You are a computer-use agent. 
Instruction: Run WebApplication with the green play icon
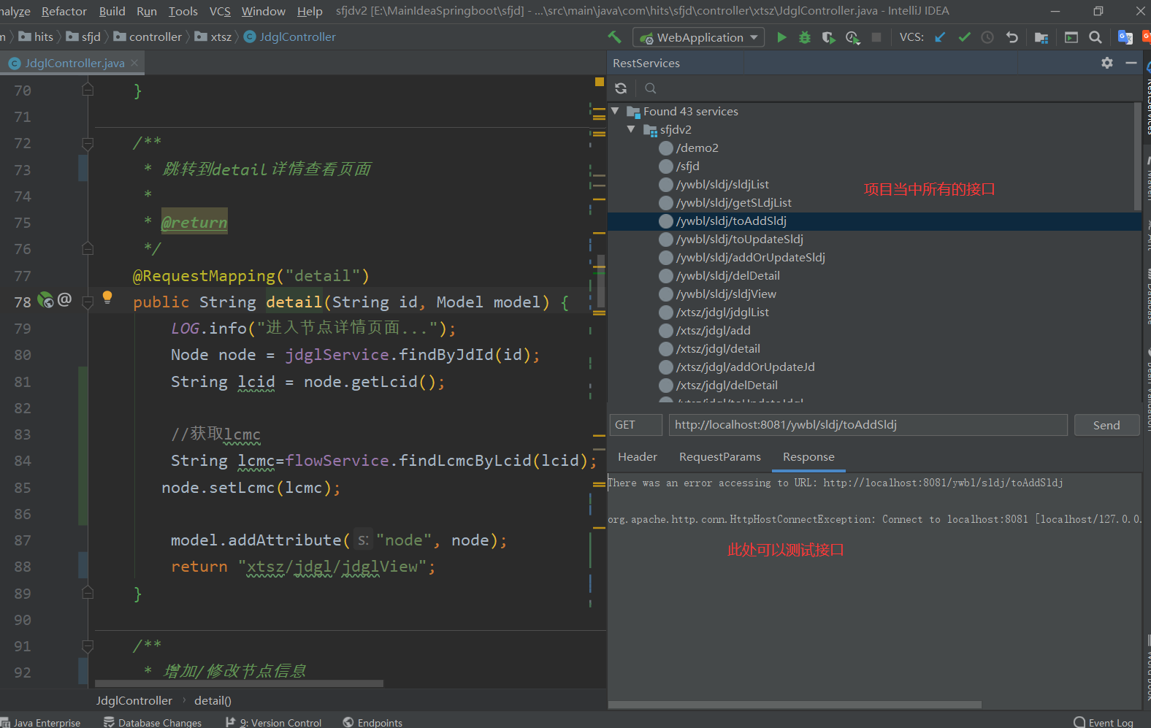[x=781, y=37]
